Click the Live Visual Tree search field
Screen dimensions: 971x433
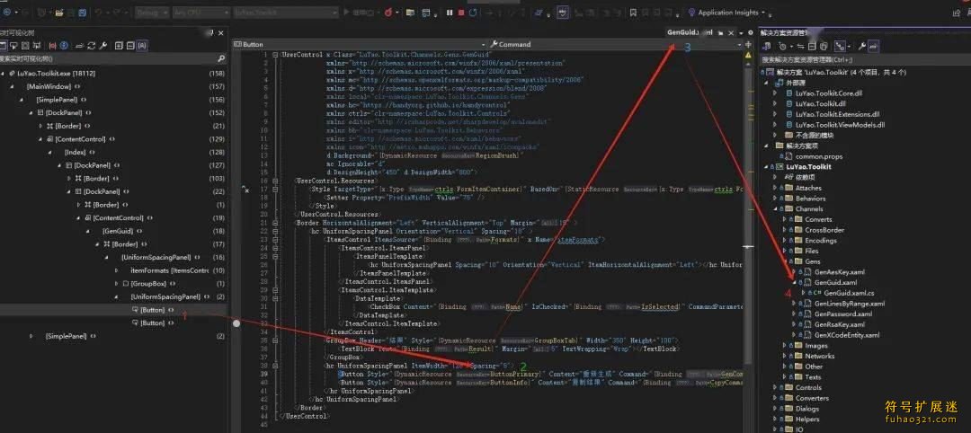pos(109,58)
